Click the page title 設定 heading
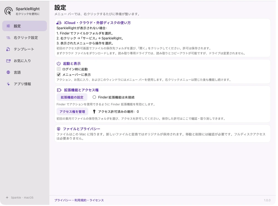This screenshot has width=278, height=206. tap(60, 7)
